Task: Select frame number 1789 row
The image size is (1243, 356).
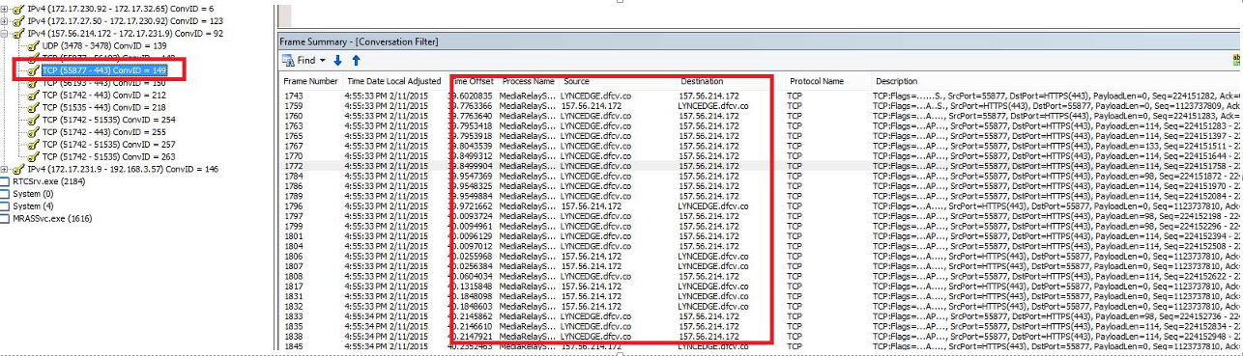Action: click(x=761, y=195)
